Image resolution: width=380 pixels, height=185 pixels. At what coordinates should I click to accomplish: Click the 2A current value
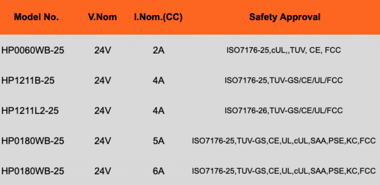click(158, 51)
